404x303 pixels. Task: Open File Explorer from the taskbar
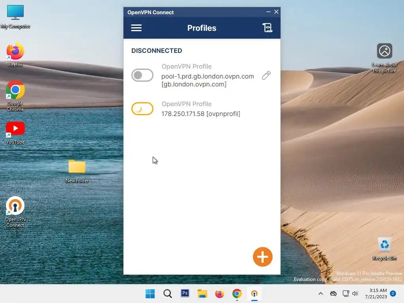pos(202,294)
